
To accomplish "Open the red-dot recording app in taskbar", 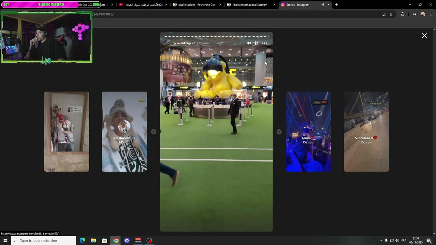I will (x=149, y=241).
